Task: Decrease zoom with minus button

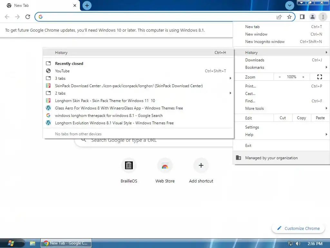Action: click(x=280, y=77)
